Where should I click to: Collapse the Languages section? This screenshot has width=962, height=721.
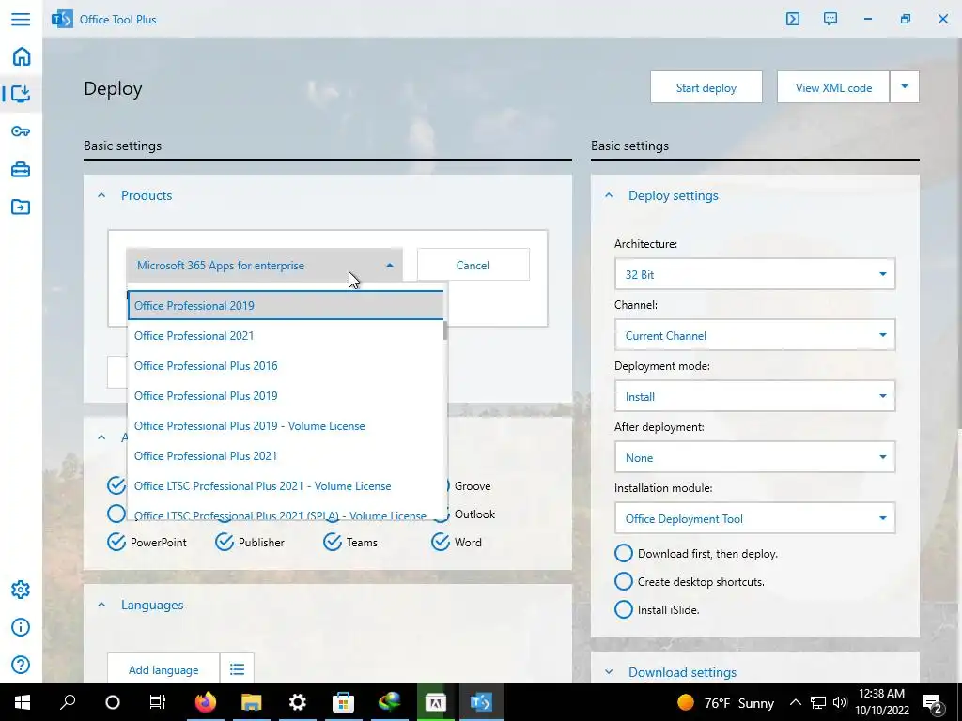coord(101,605)
